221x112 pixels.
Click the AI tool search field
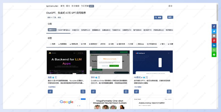click(100, 18)
